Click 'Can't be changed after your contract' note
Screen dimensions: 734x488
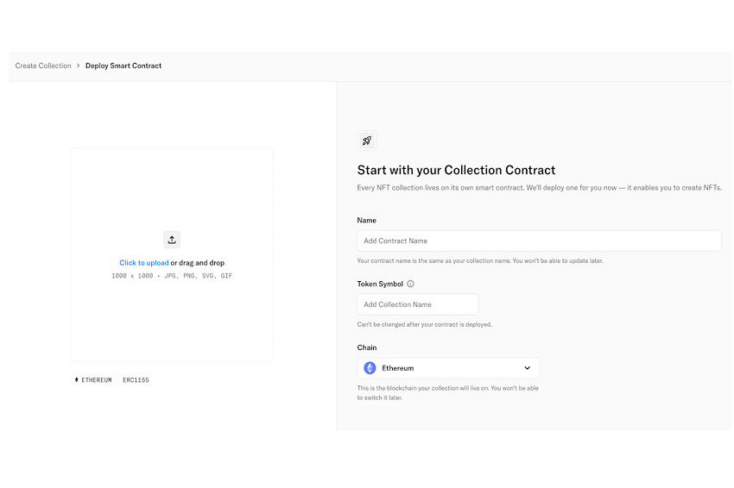(x=425, y=324)
